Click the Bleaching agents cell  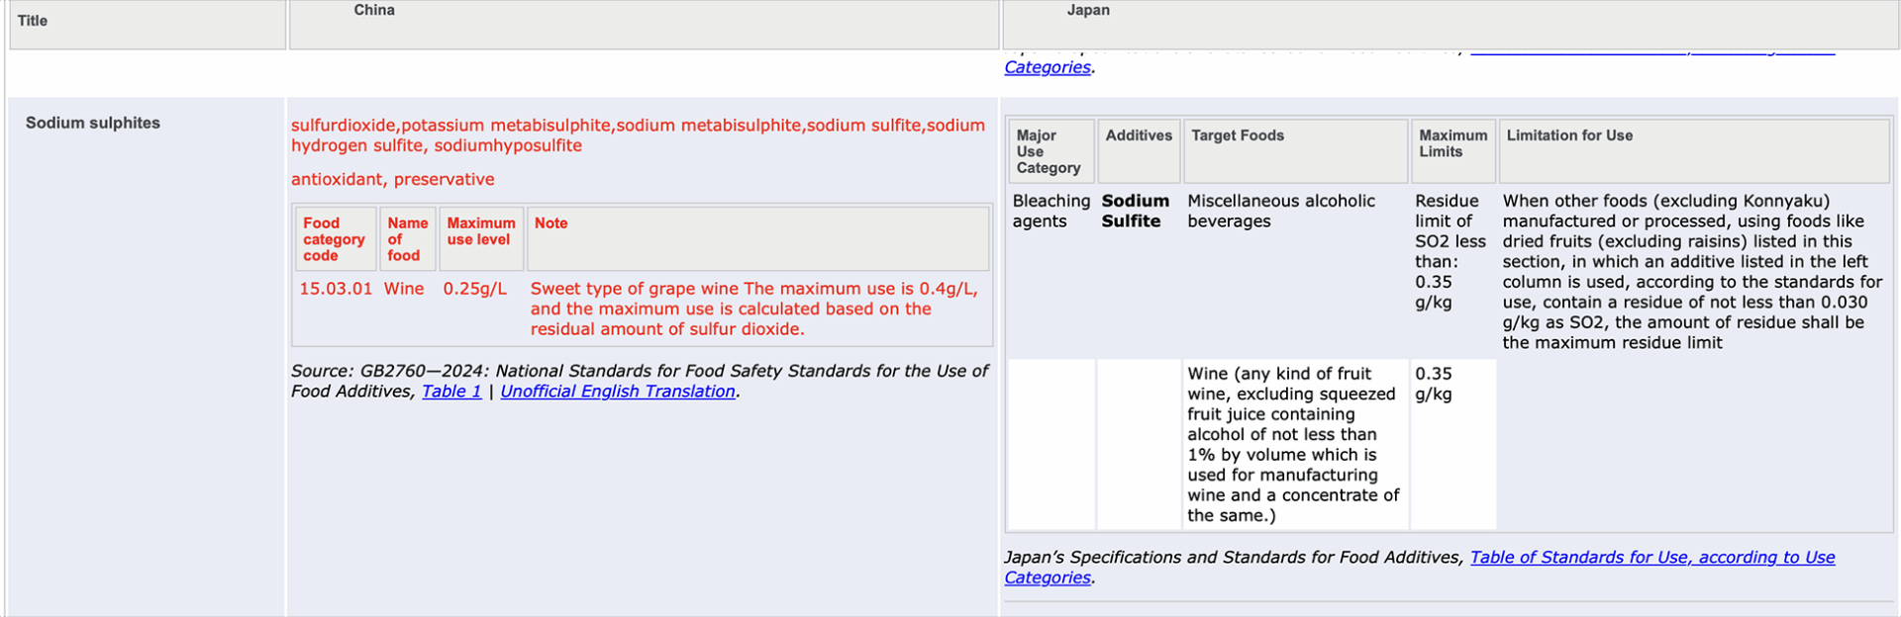click(1051, 211)
